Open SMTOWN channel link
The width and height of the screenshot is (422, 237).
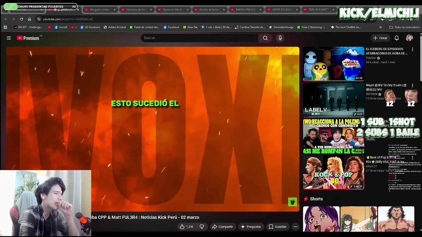(372, 94)
